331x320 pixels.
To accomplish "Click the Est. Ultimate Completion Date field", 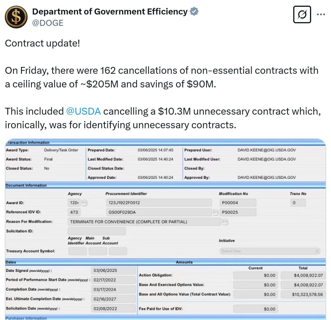I will [113, 299].
